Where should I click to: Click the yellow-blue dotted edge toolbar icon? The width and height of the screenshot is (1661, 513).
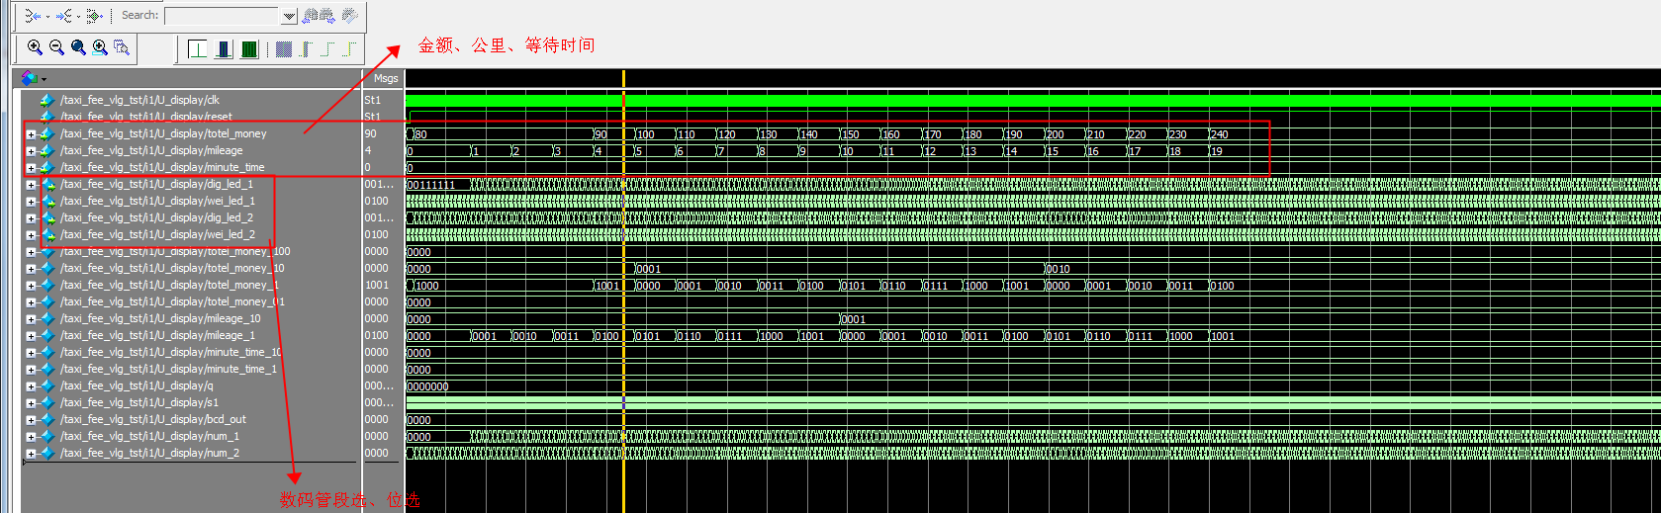tap(305, 48)
